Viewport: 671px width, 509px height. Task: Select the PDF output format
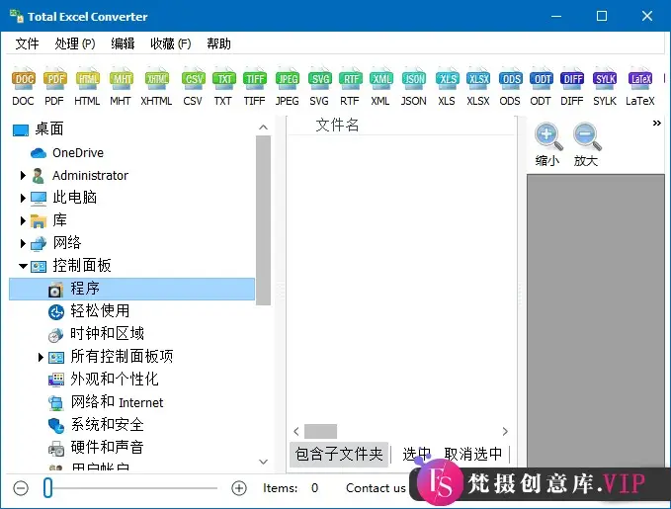tap(54, 86)
